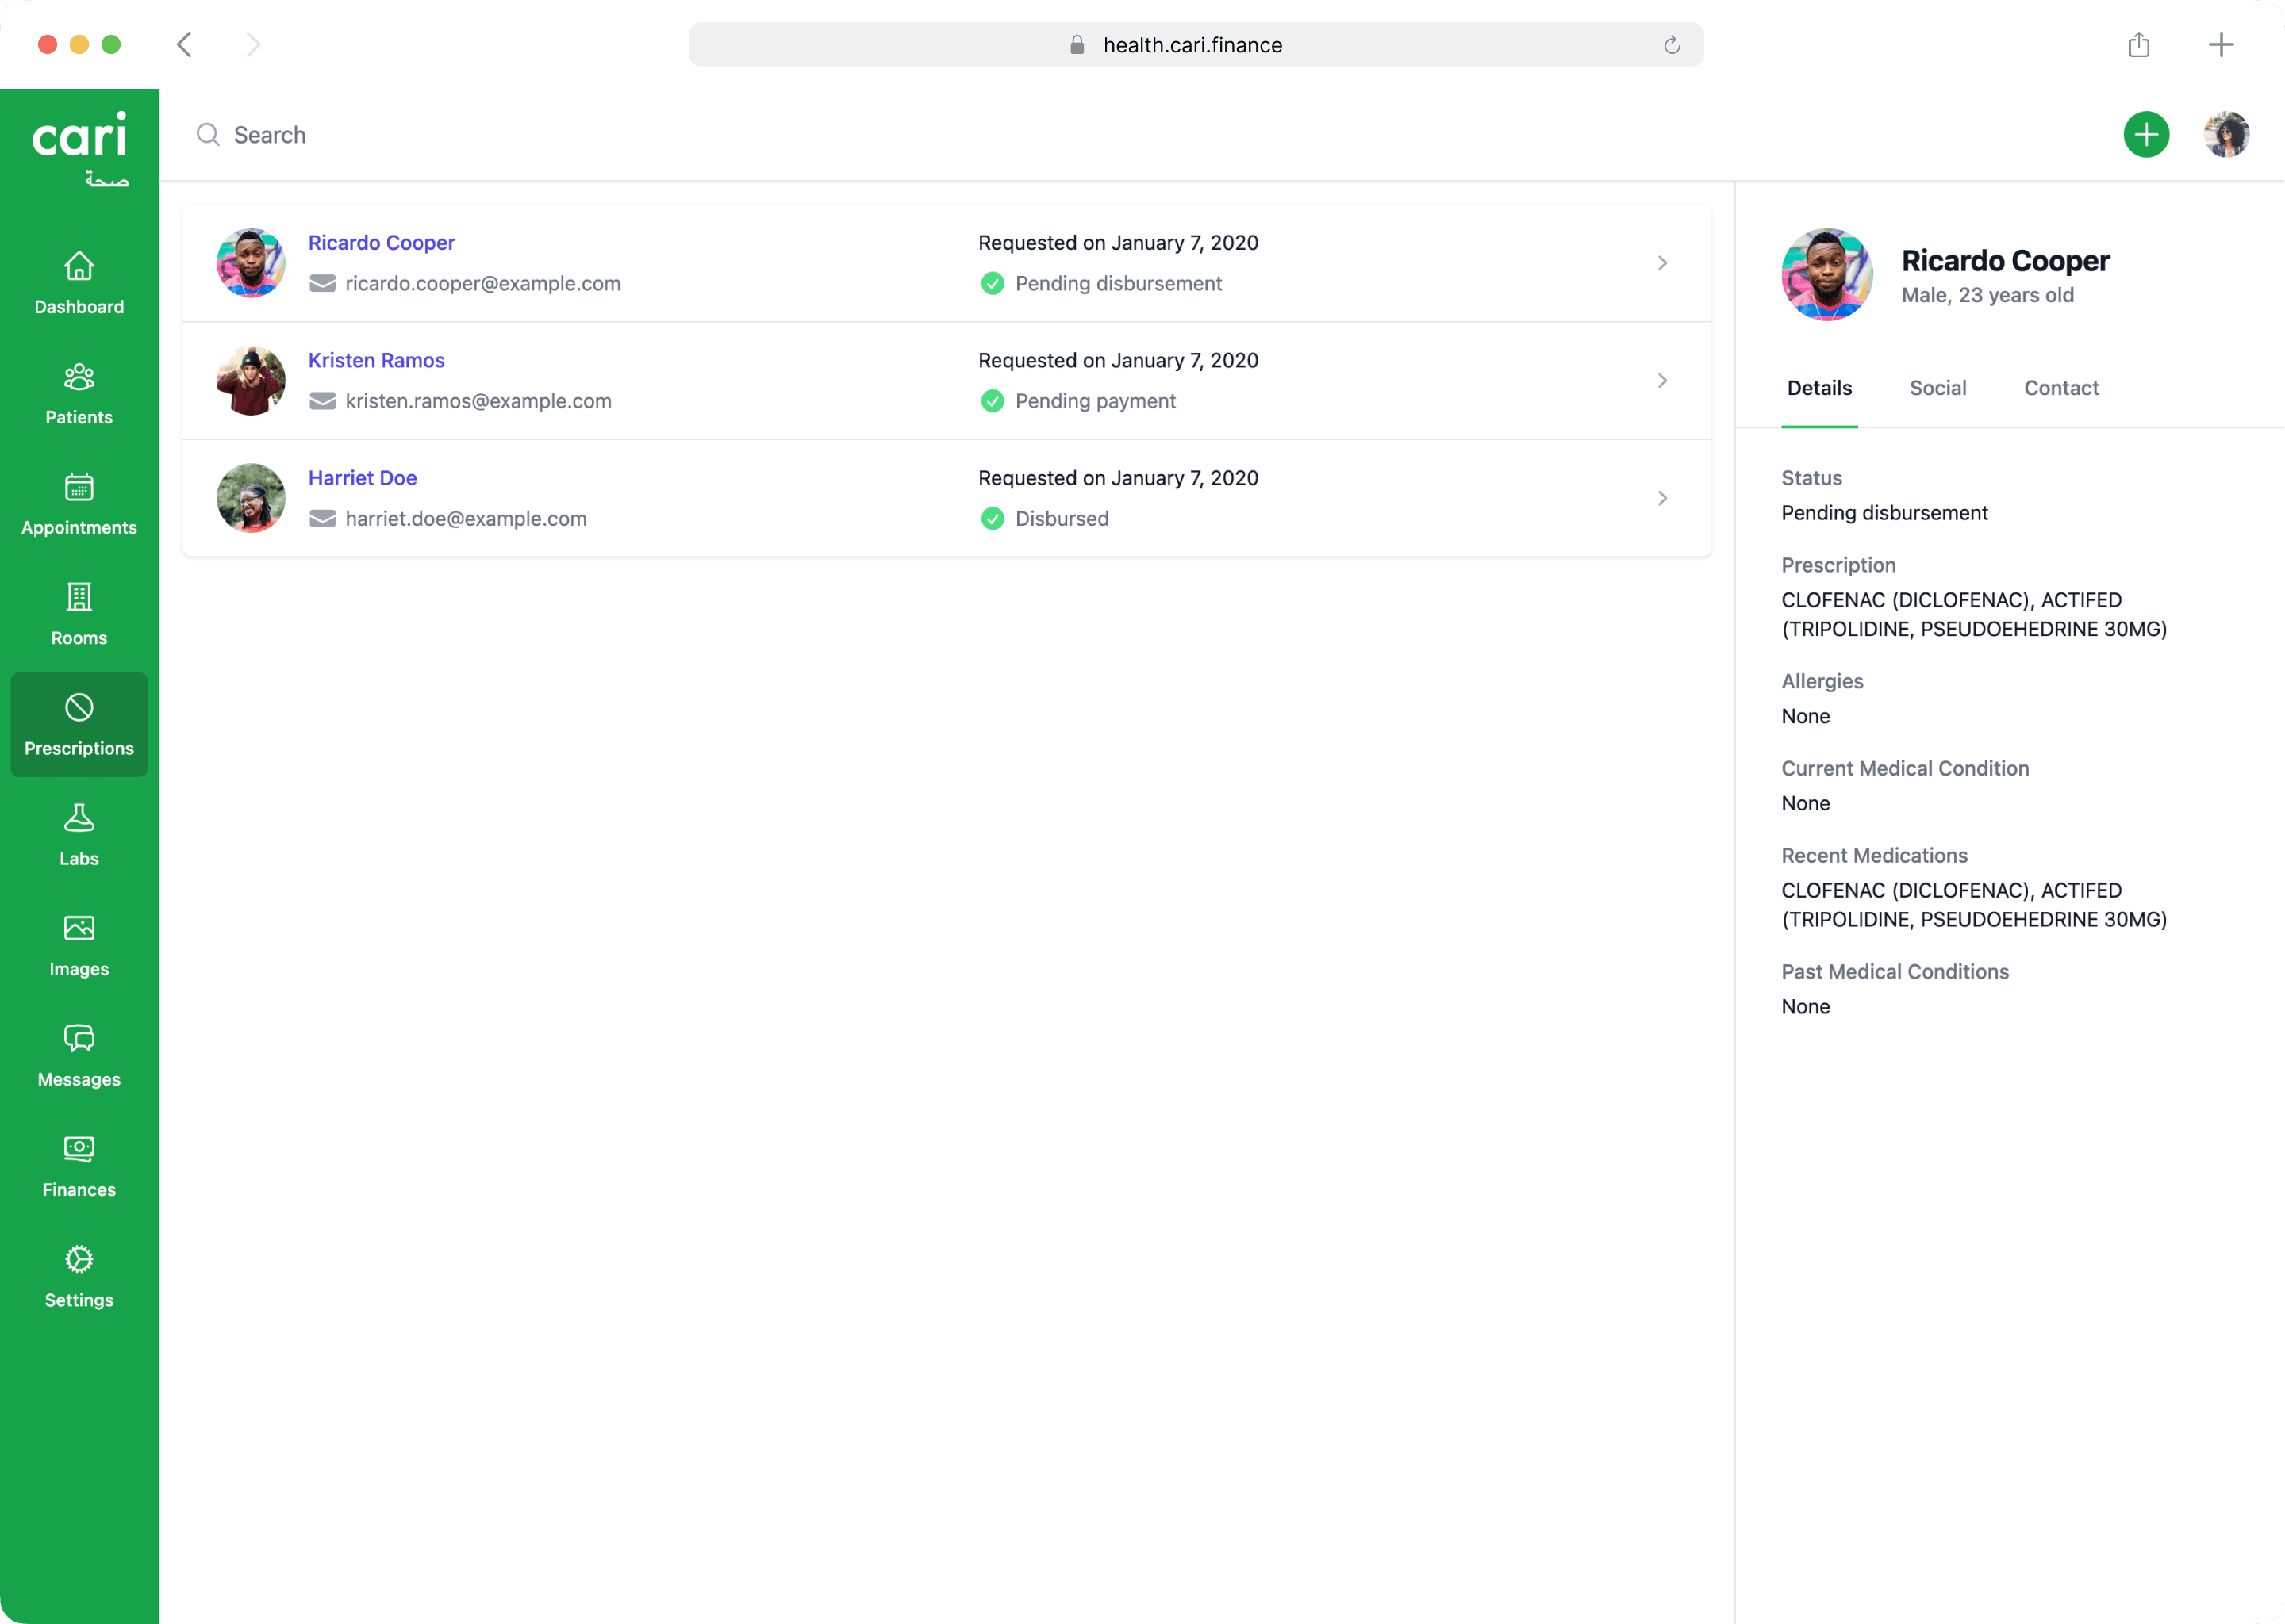Select the Rooms building icon
The height and width of the screenshot is (1624, 2285).
79,597
